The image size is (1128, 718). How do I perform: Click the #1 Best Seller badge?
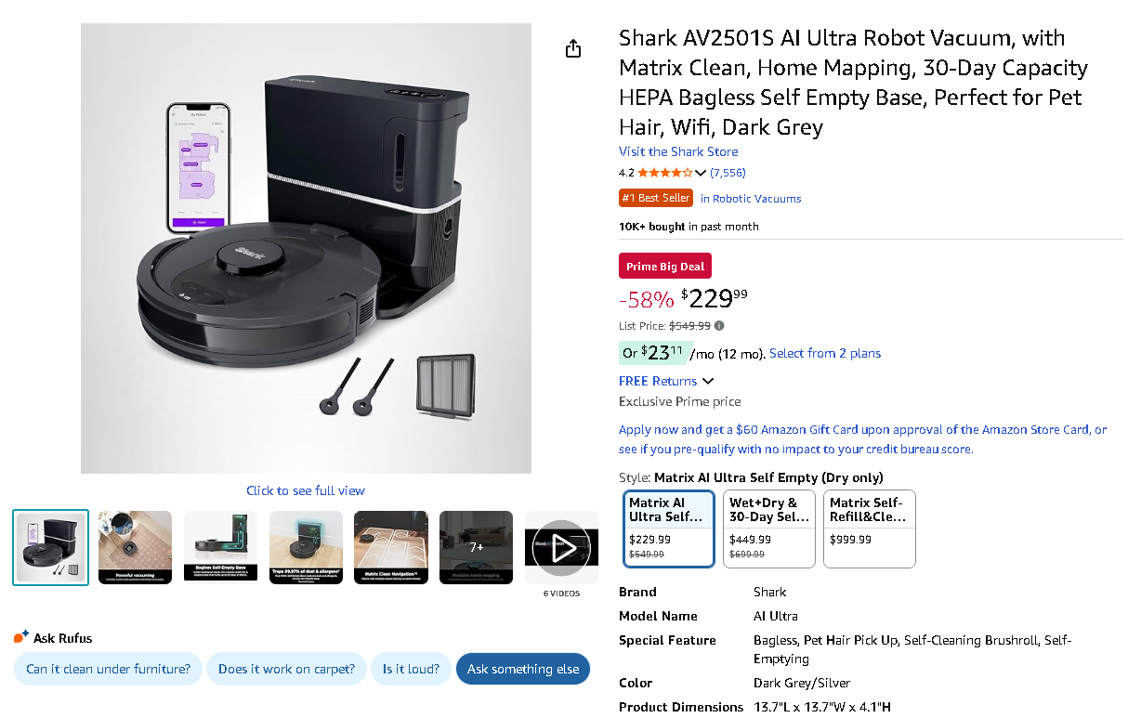(x=656, y=198)
